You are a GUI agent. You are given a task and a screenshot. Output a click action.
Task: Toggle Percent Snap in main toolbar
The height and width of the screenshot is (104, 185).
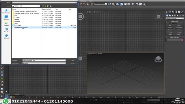click(85, 4)
